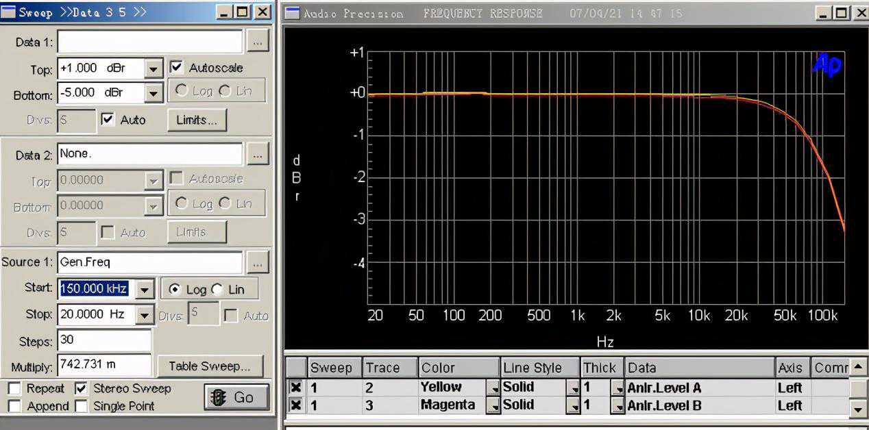Select the Lin radio button for Source 1

pos(217,290)
